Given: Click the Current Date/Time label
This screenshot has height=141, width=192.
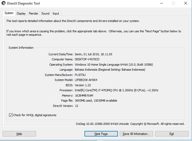Looking at the screenshot, I should (x=61, y=54).
